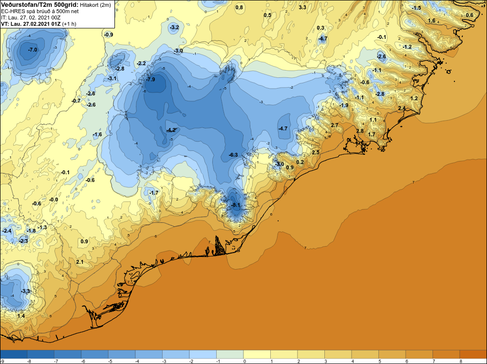Viewport: 487px width, 364px height.
Task: Select the -0.0 temperature value
Action: click(54, 200)
